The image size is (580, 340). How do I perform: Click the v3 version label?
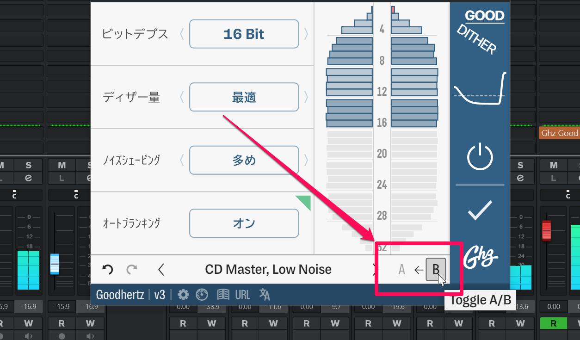(160, 295)
